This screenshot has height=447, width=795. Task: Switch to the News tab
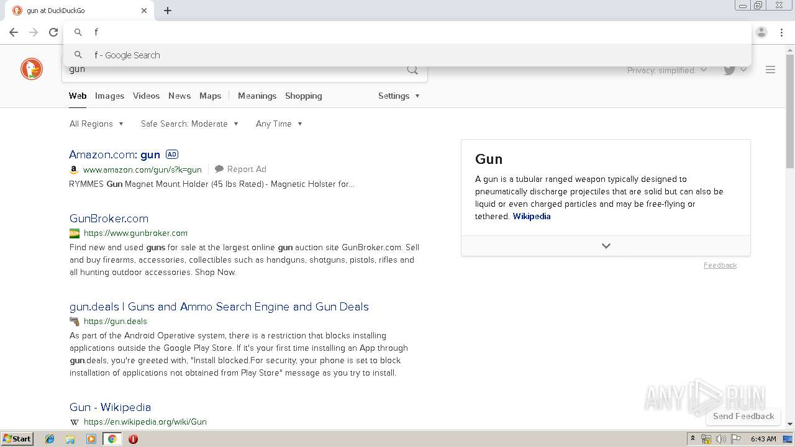[179, 96]
